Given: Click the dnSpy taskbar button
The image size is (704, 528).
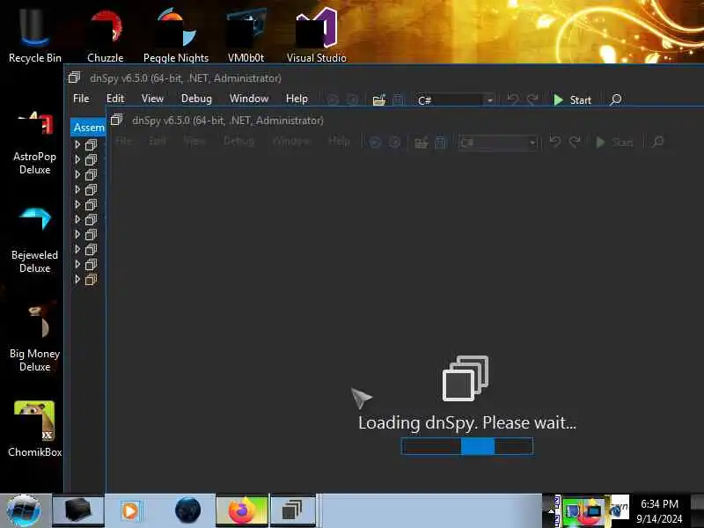Looking at the screenshot, I should pos(293,510).
